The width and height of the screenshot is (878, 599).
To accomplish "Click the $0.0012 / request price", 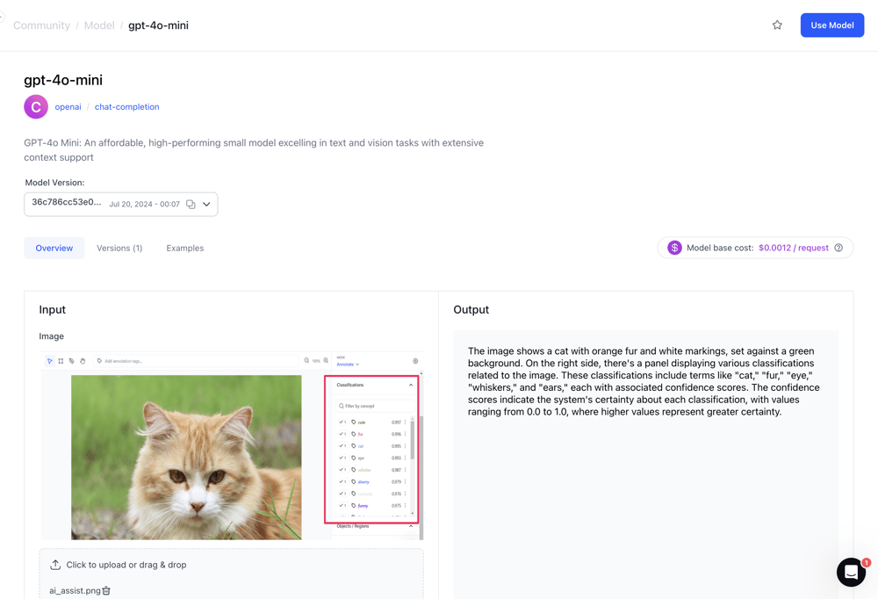I will point(793,248).
